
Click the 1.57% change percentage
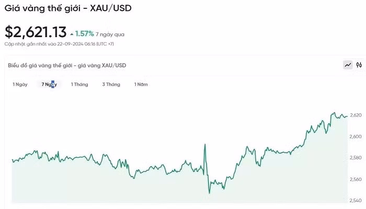click(85, 34)
